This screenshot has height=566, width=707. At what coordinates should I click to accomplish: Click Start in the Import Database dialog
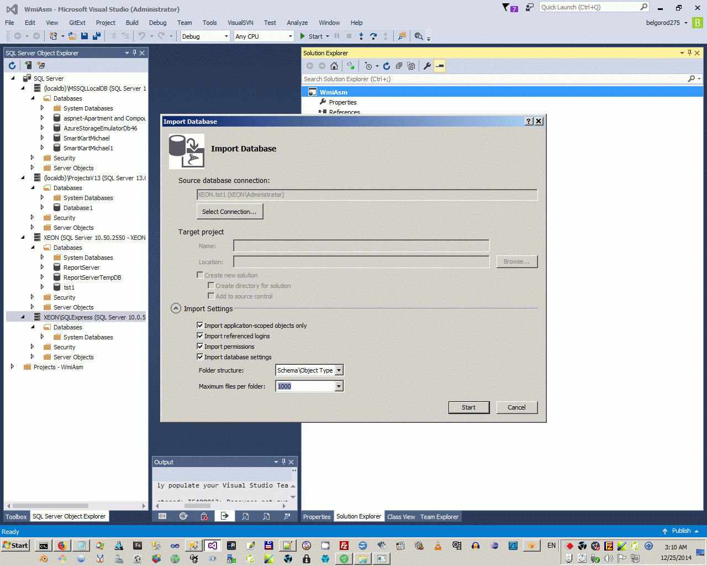coord(469,407)
